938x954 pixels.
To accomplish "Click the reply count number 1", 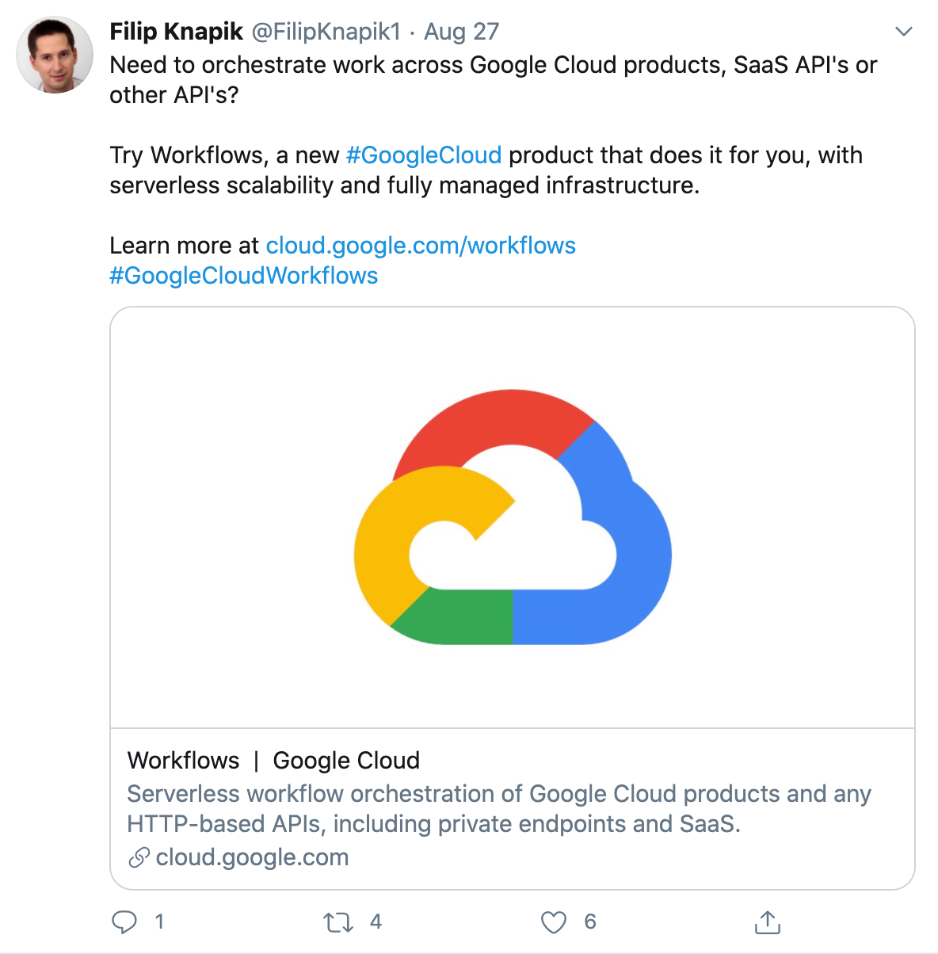I will tap(159, 922).
